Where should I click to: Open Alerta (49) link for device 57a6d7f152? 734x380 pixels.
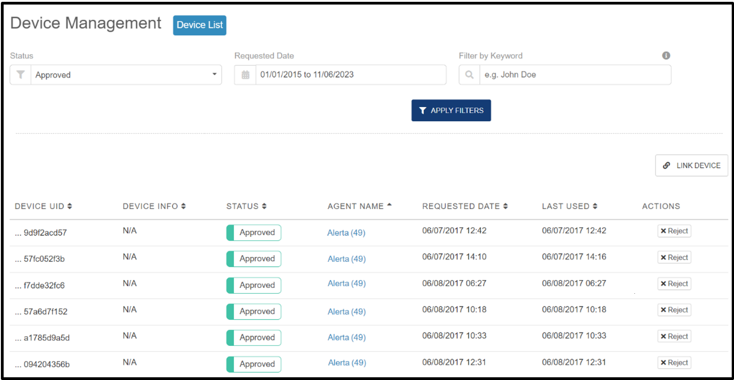[347, 311]
